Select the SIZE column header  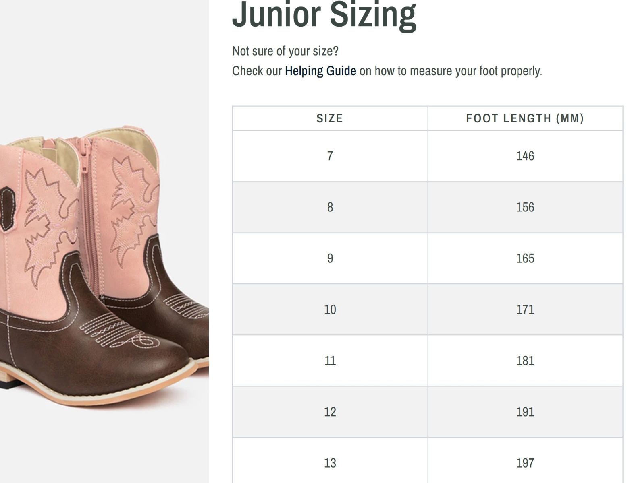point(330,118)
